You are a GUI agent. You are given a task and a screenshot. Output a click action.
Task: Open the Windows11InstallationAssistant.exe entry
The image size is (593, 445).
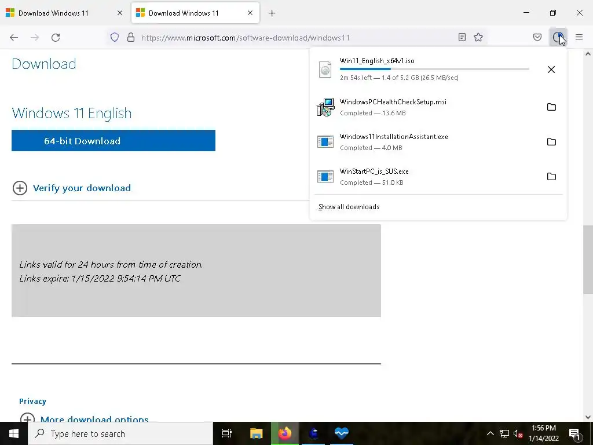(427, 142)
